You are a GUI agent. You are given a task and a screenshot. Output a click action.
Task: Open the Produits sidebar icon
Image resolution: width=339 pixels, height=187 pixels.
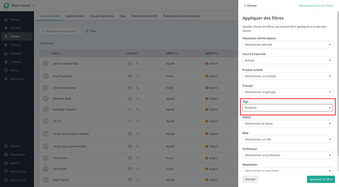[x=6, y=62]
